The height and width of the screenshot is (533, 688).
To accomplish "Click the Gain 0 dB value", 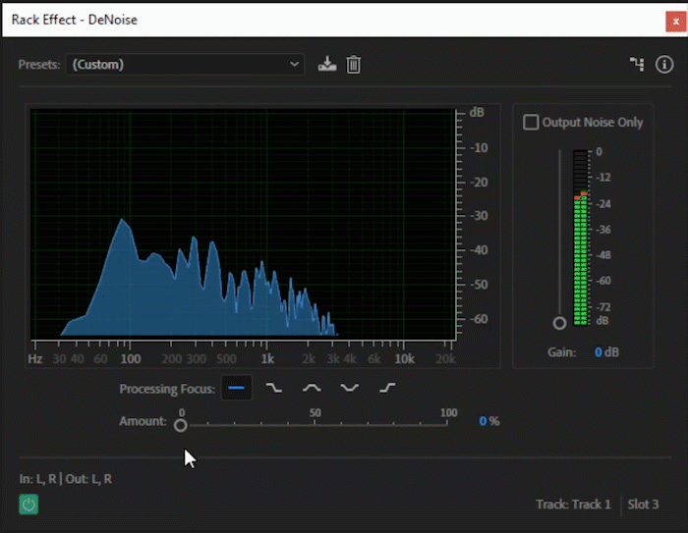I will pyautogui.click(x=606, y=352).
